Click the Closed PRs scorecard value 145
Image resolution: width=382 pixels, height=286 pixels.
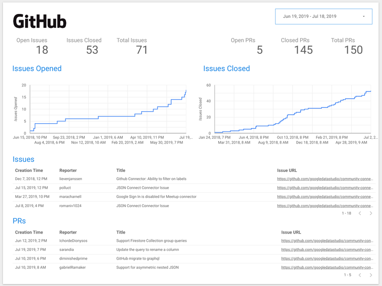click(303, 50)
